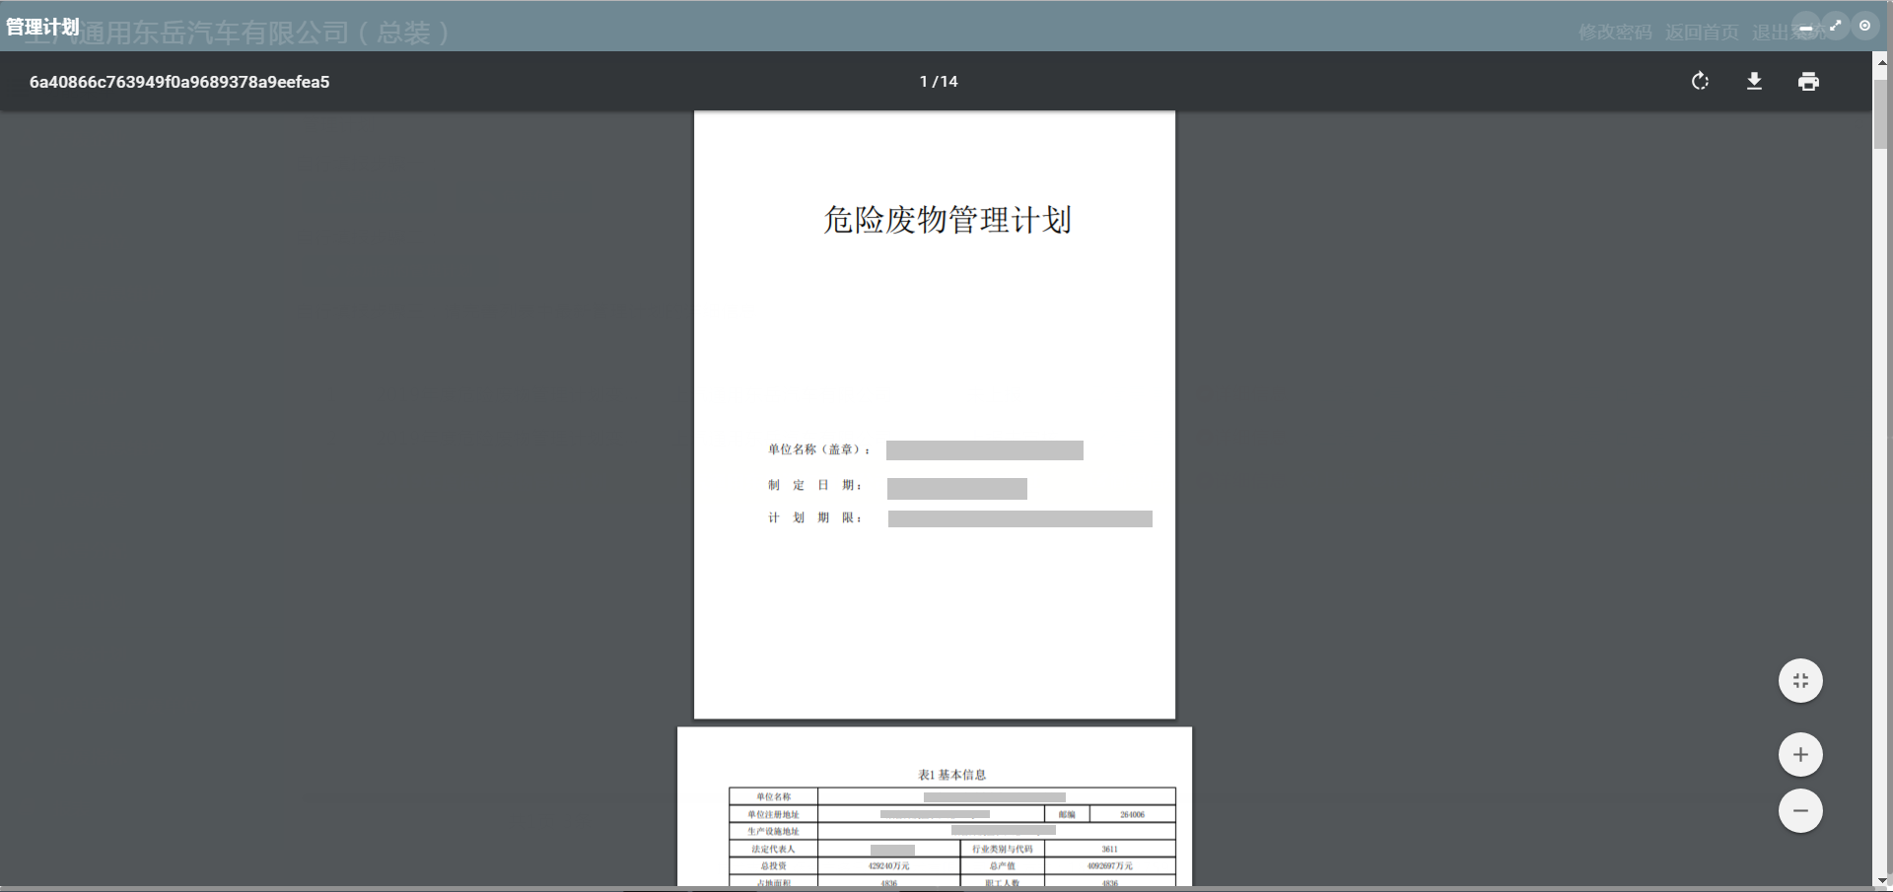
Task: Click the 管理计划 dialog title
Action: [x=42, y=27]
